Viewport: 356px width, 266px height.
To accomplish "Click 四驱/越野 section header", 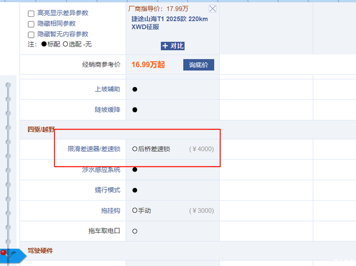I will (41, 130).
